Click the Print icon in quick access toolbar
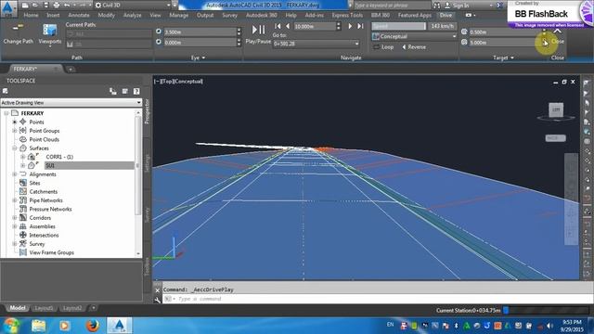Viewport: 594px width, 334px height. [57, 6]
